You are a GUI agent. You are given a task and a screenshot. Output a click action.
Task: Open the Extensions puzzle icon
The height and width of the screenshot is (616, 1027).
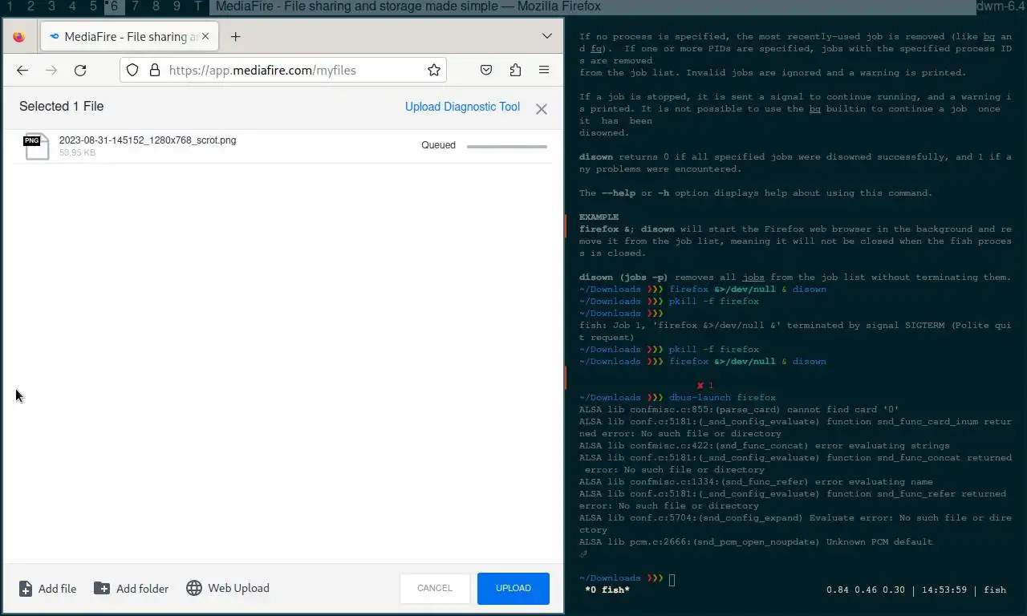pos(515,70)
